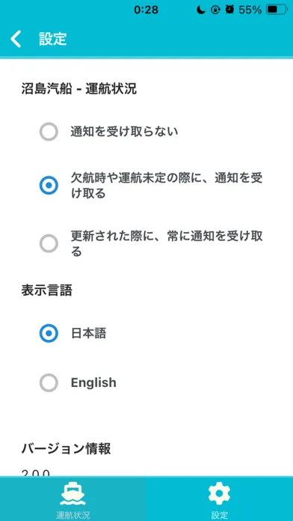Tap the English option label text
The width and height of the screenshot is (293, 521).
click(x=93, y=383)
